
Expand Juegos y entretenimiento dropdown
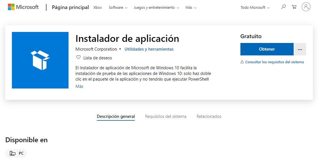(x=156, y=8)
